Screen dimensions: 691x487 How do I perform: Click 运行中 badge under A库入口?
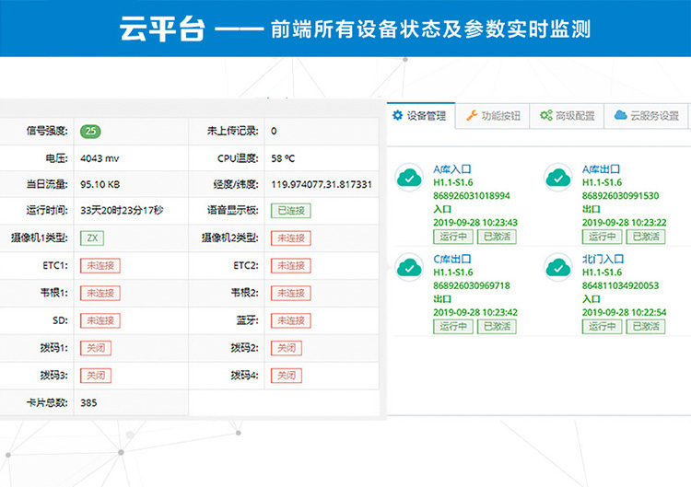451,237
